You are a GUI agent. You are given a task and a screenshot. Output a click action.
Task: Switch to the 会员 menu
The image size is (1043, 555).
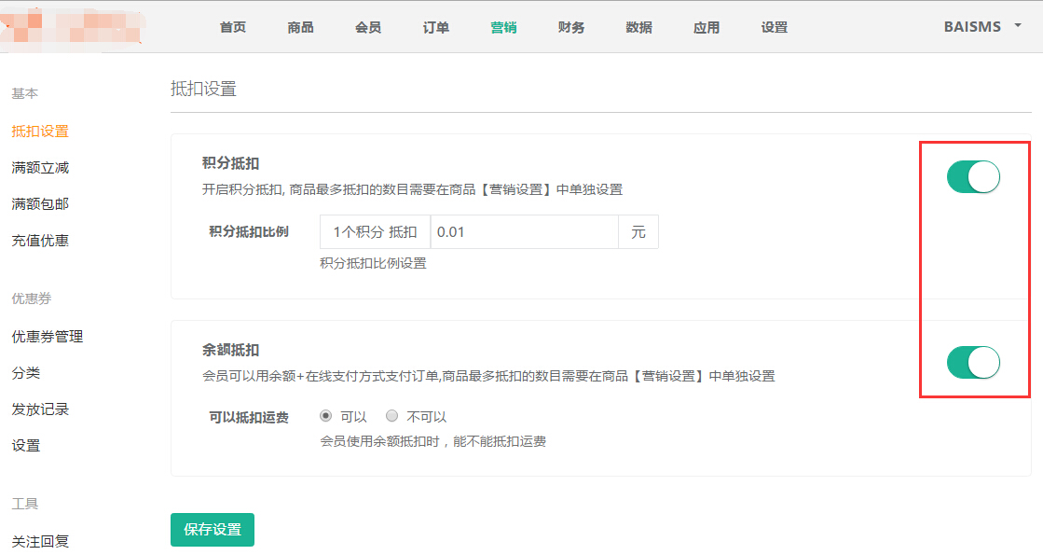point(368,27)
